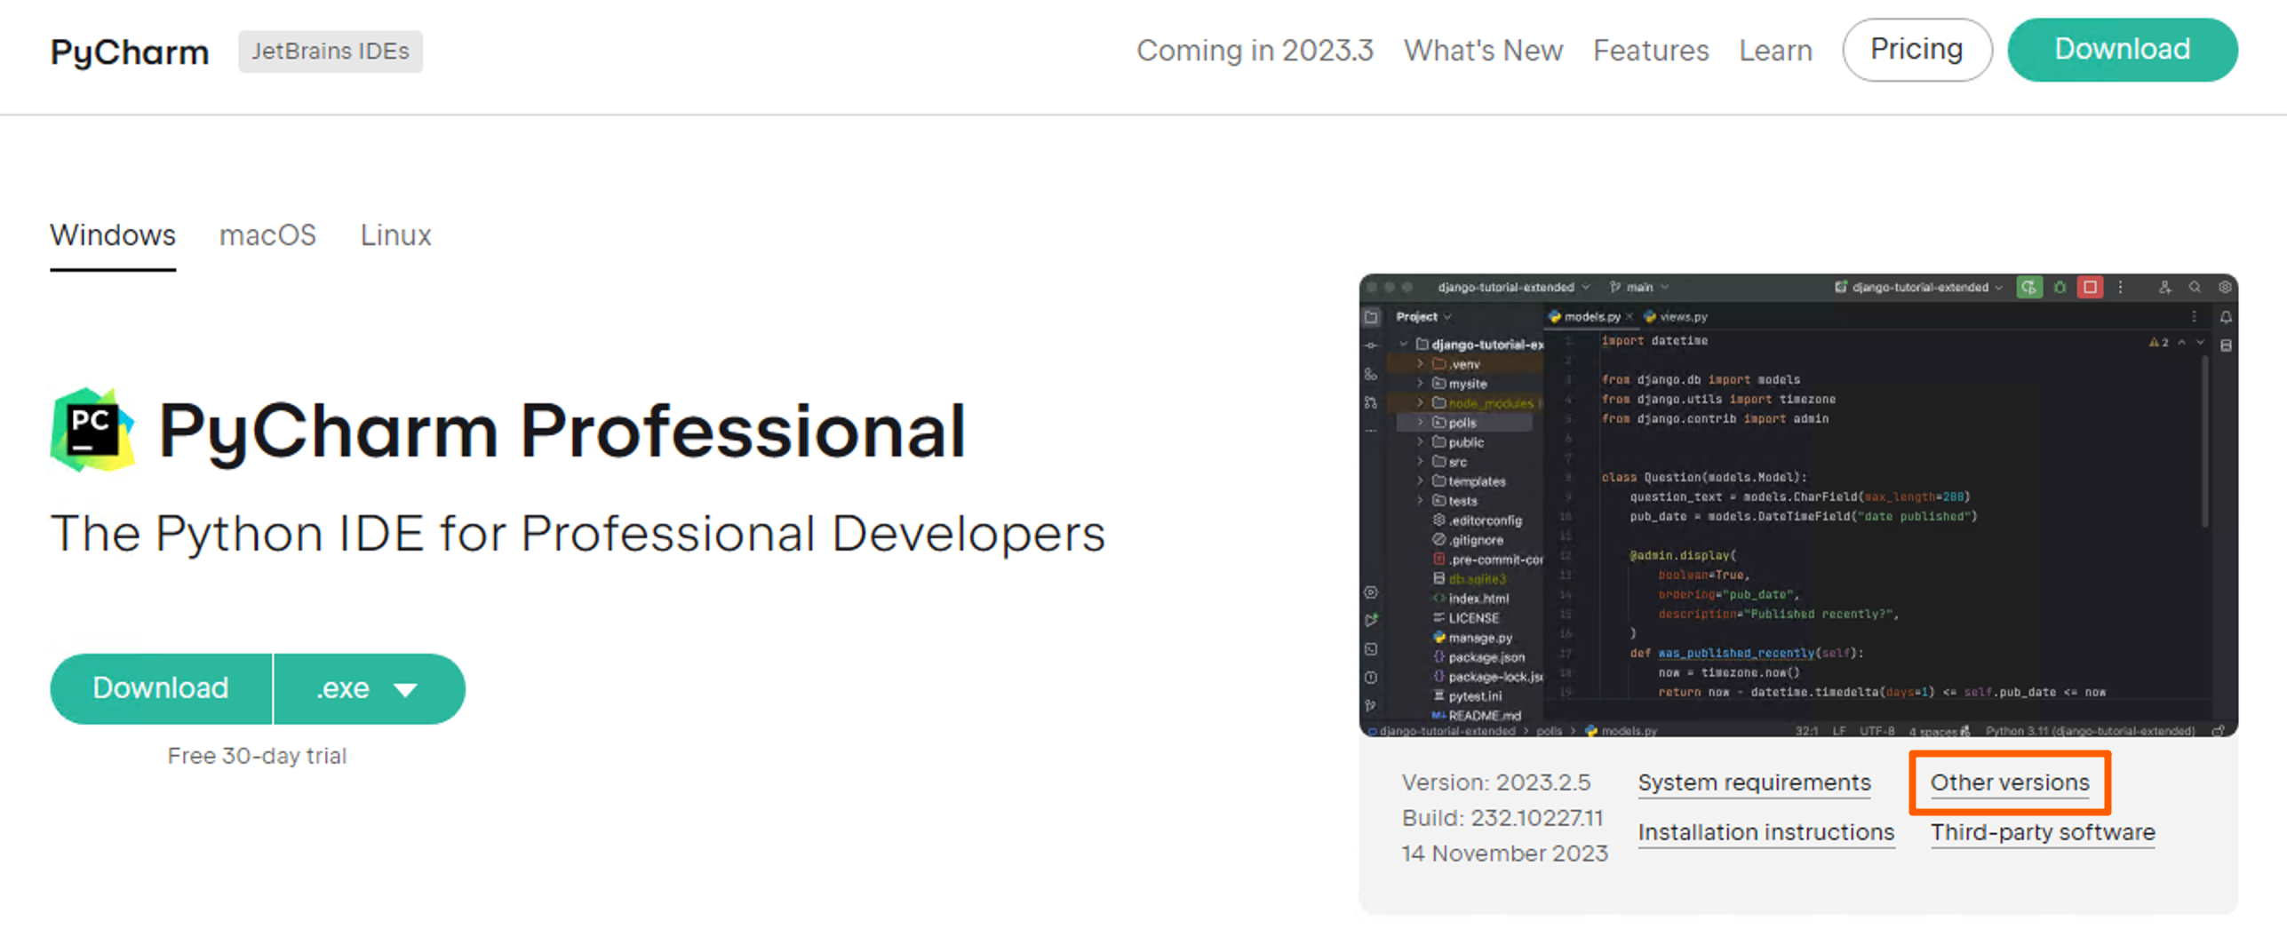Open the What's New page
2287x945 pixels.
[x=1483, y=51]
